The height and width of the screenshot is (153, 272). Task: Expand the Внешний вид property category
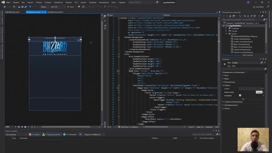(223, 82)
